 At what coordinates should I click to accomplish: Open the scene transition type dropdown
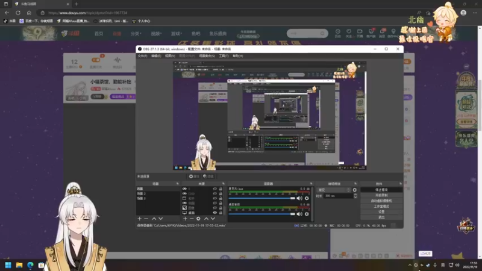pyautogui.click(x=334, y=190)
